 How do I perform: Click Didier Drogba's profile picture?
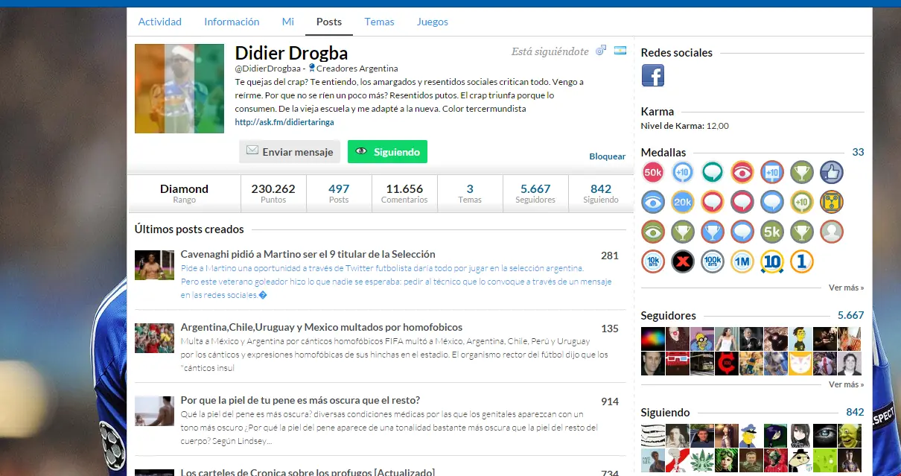pos(179,89)
